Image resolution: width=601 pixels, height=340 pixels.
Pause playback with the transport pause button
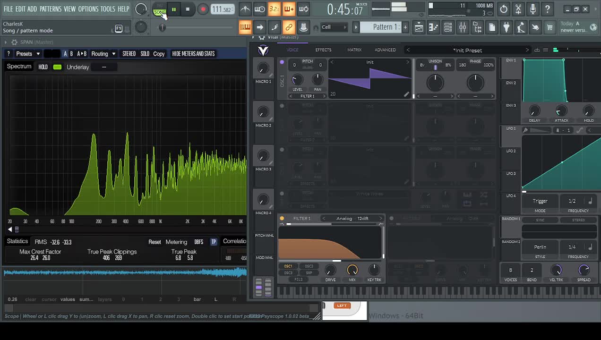pyautogui.click(x=174, y=9)
